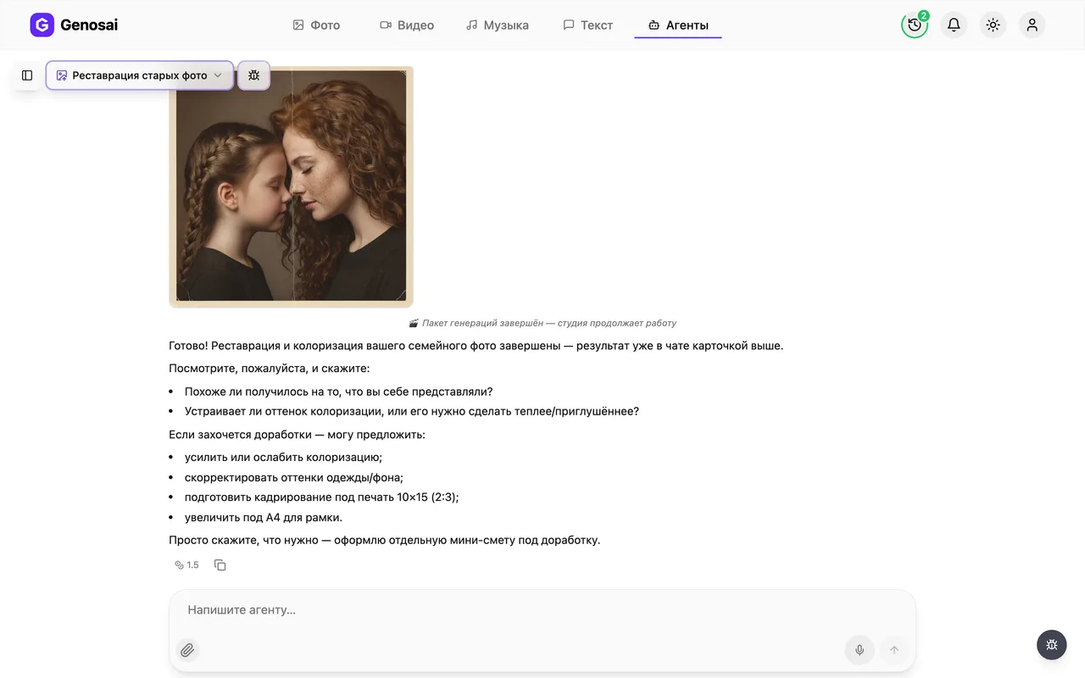Start voice input with microphone button
The width and height of the screenshot is (1085, 678).
(x=860, y=650)
